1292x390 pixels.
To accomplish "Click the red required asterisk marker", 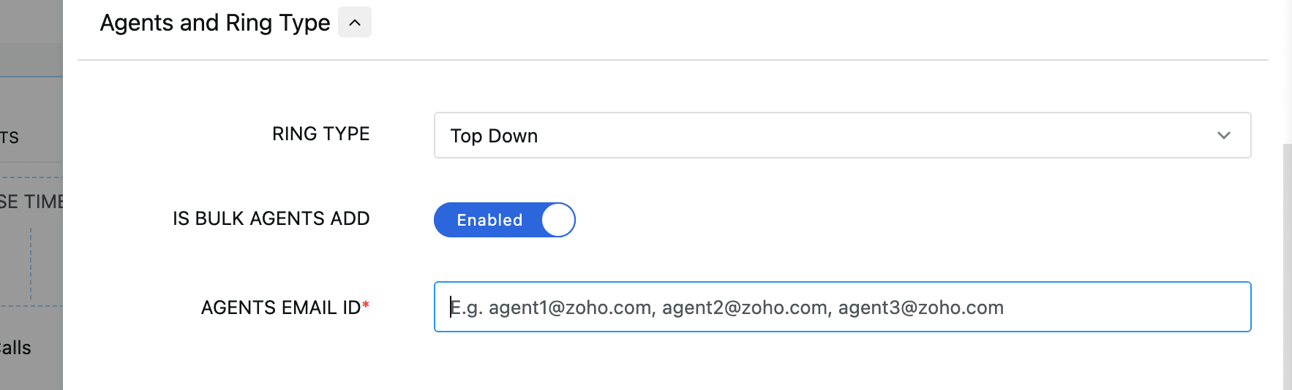I will tap(366, 306).
